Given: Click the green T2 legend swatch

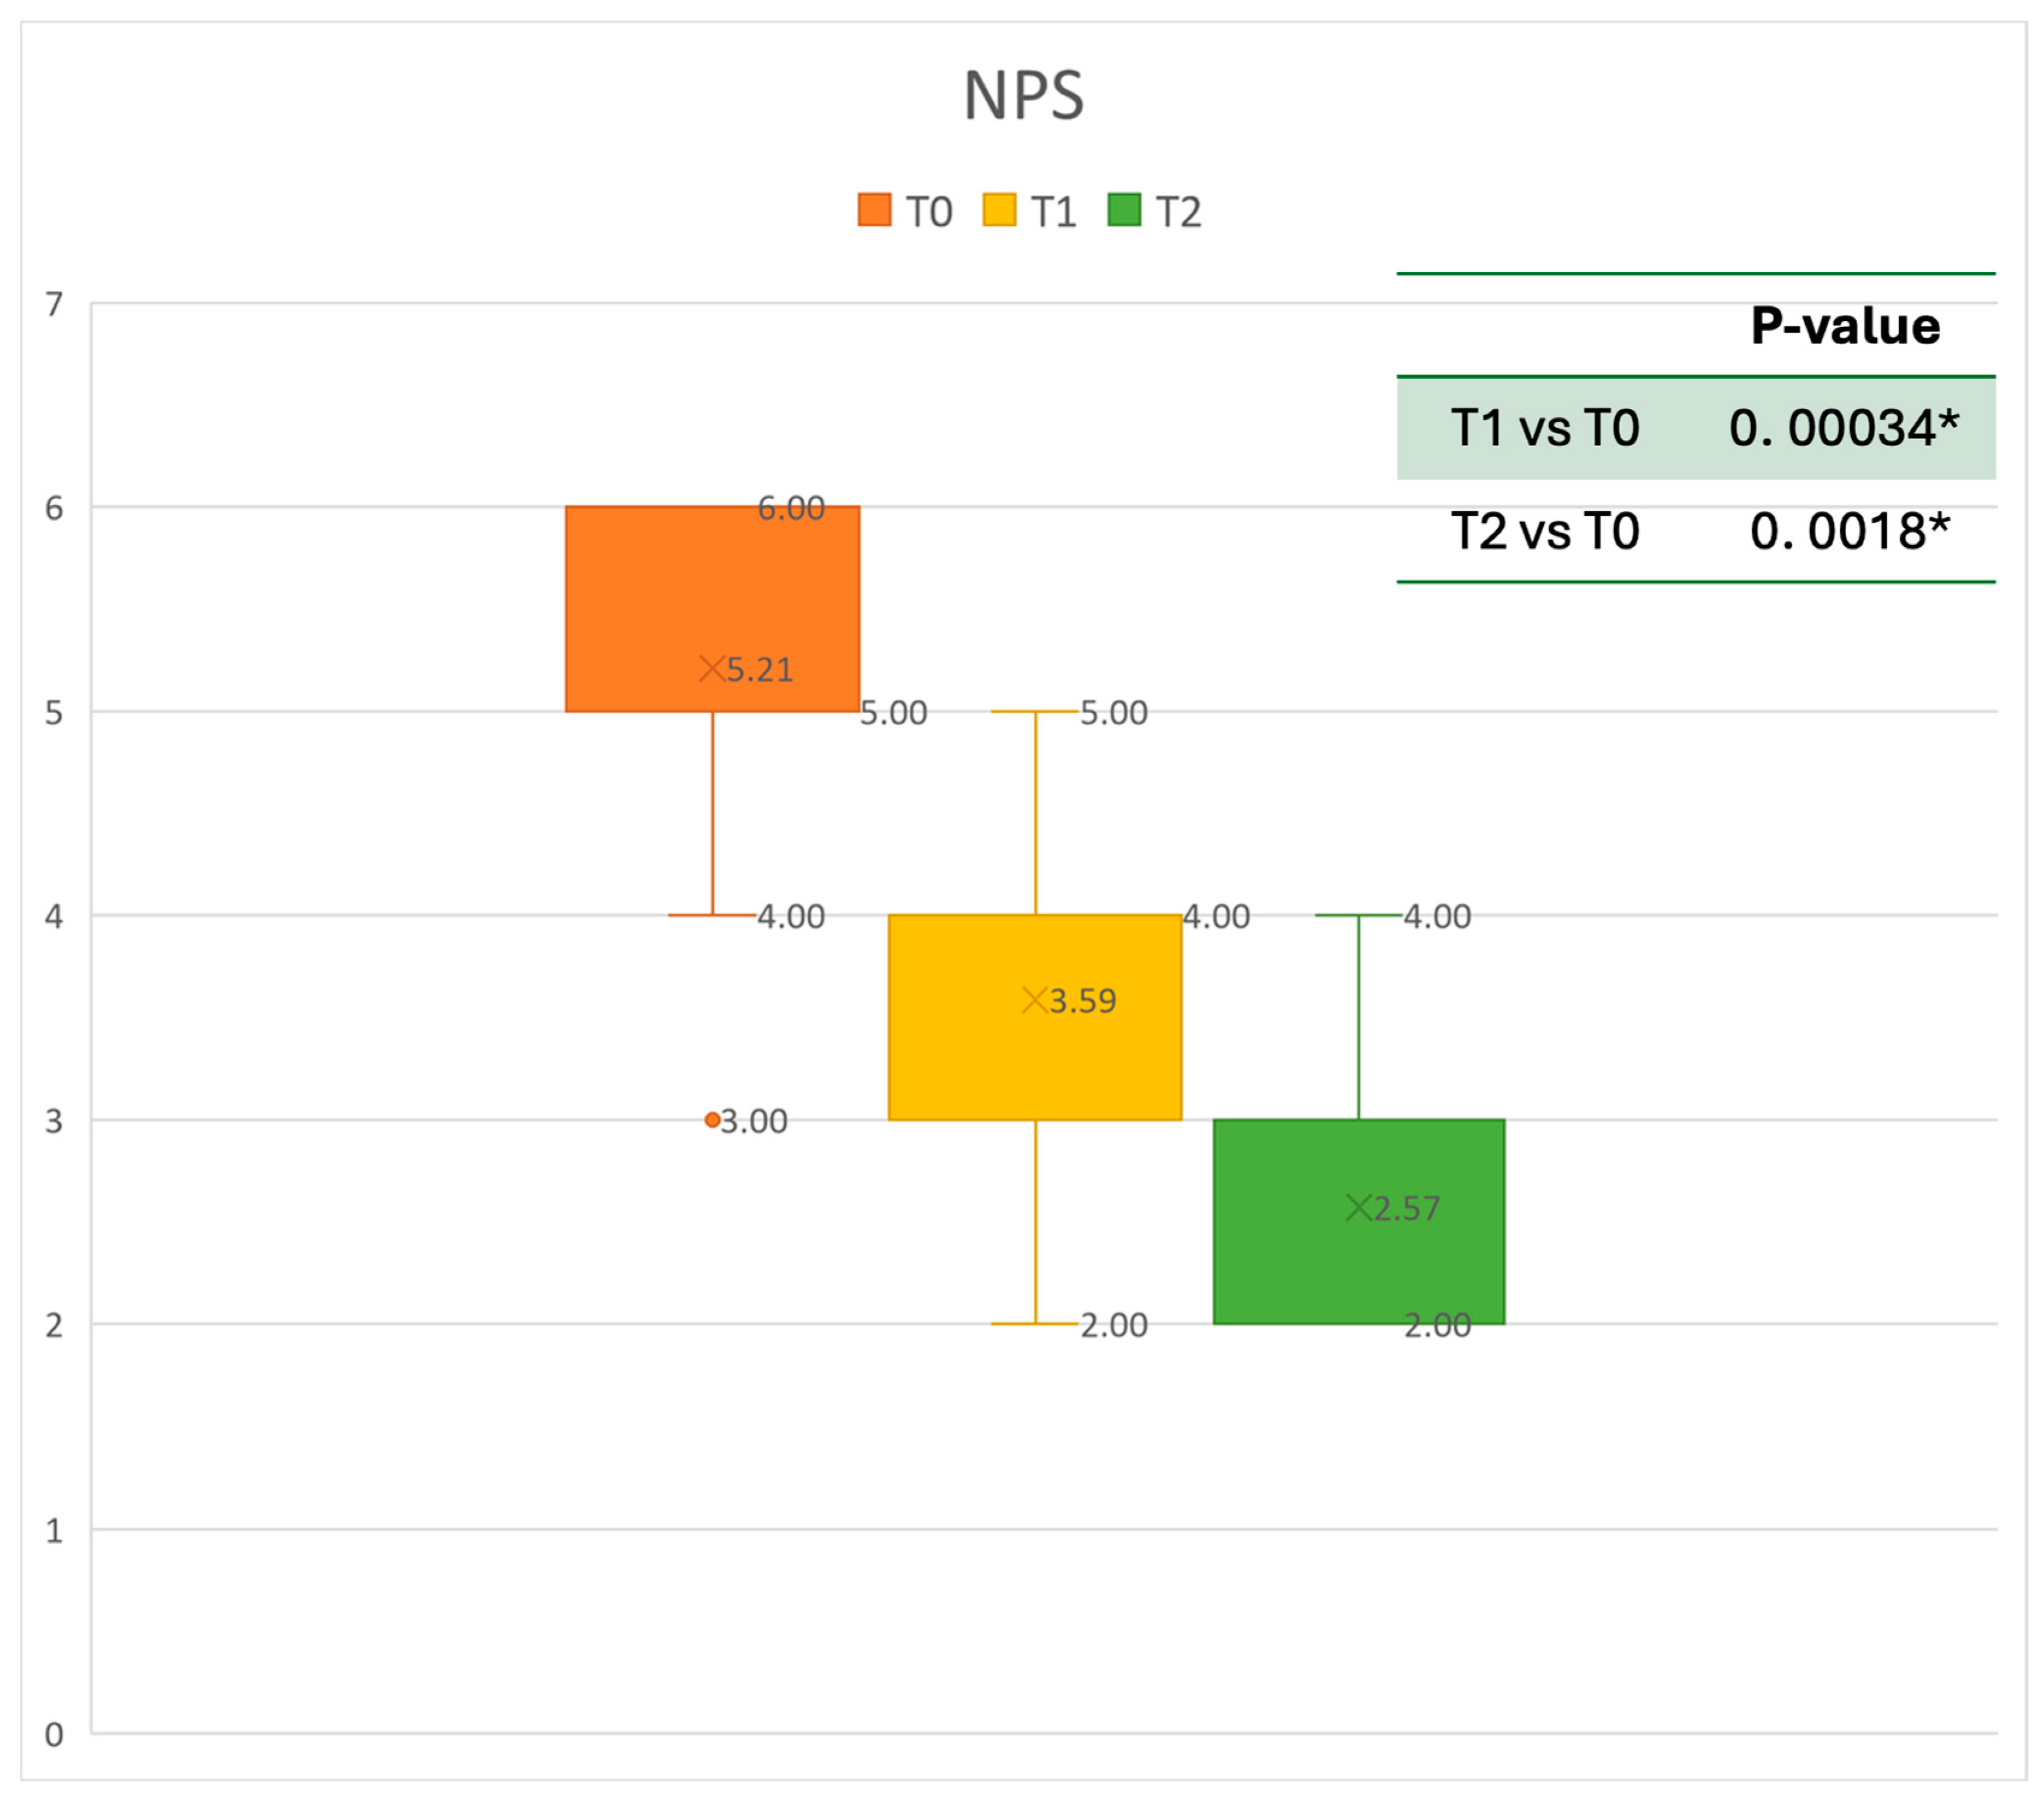Looking at the screenshot, I should pos(1124,210).
